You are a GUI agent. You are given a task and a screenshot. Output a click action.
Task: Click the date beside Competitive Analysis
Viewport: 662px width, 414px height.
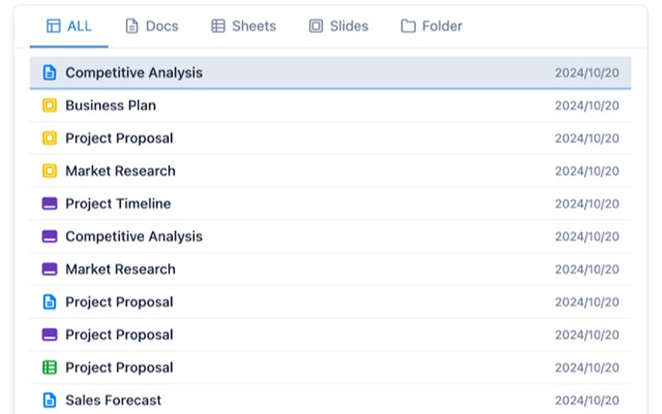point(587,73)
